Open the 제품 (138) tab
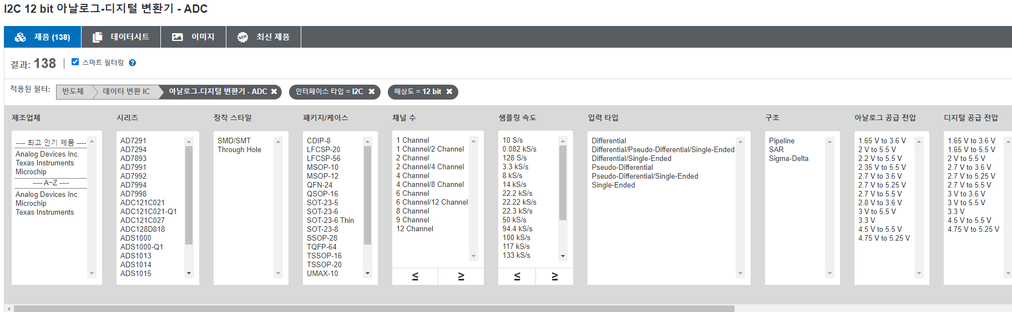 tap(42, 37)
